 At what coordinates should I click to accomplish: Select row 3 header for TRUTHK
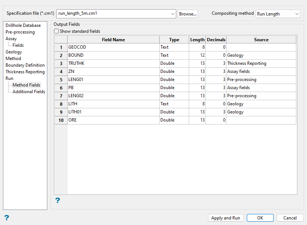(61, 63)
